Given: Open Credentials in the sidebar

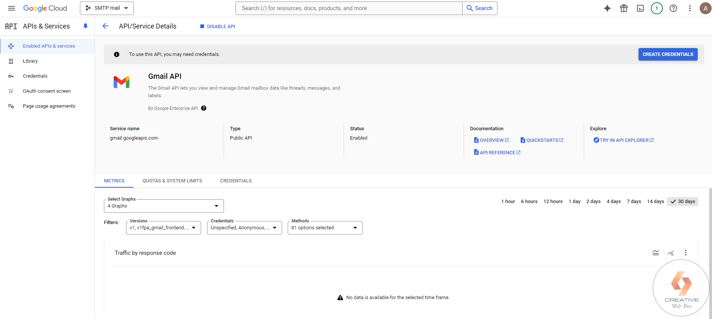Looking at the screenshot, I should [x=47, y=76].
